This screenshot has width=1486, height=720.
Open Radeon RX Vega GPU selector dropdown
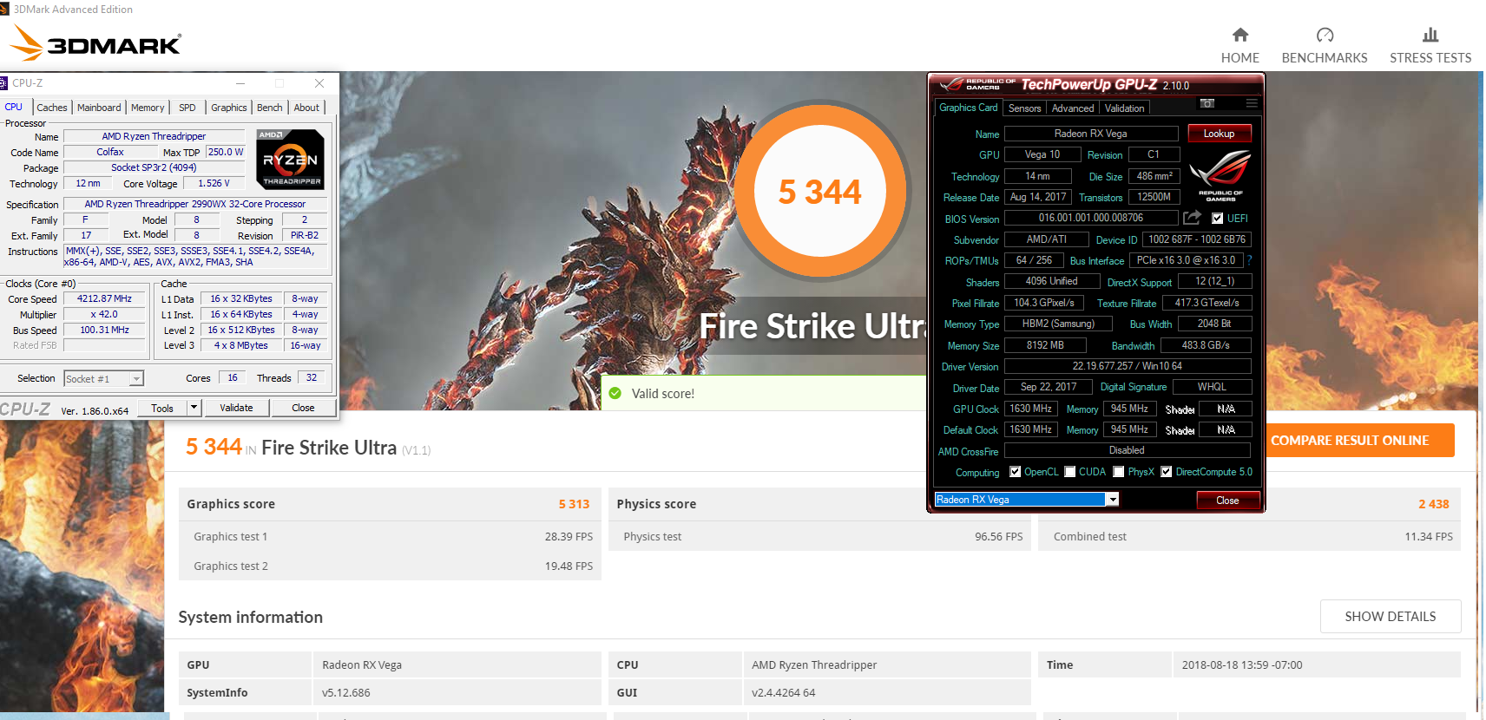1112,500
